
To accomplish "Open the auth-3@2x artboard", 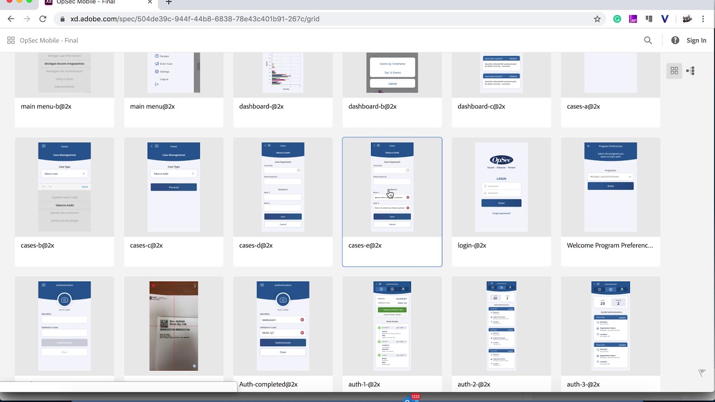I will 611,333.
